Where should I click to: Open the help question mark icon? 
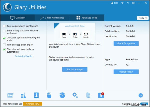click(133, 3)
